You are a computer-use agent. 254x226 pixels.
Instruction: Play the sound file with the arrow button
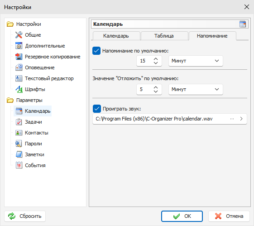(241, 119)
